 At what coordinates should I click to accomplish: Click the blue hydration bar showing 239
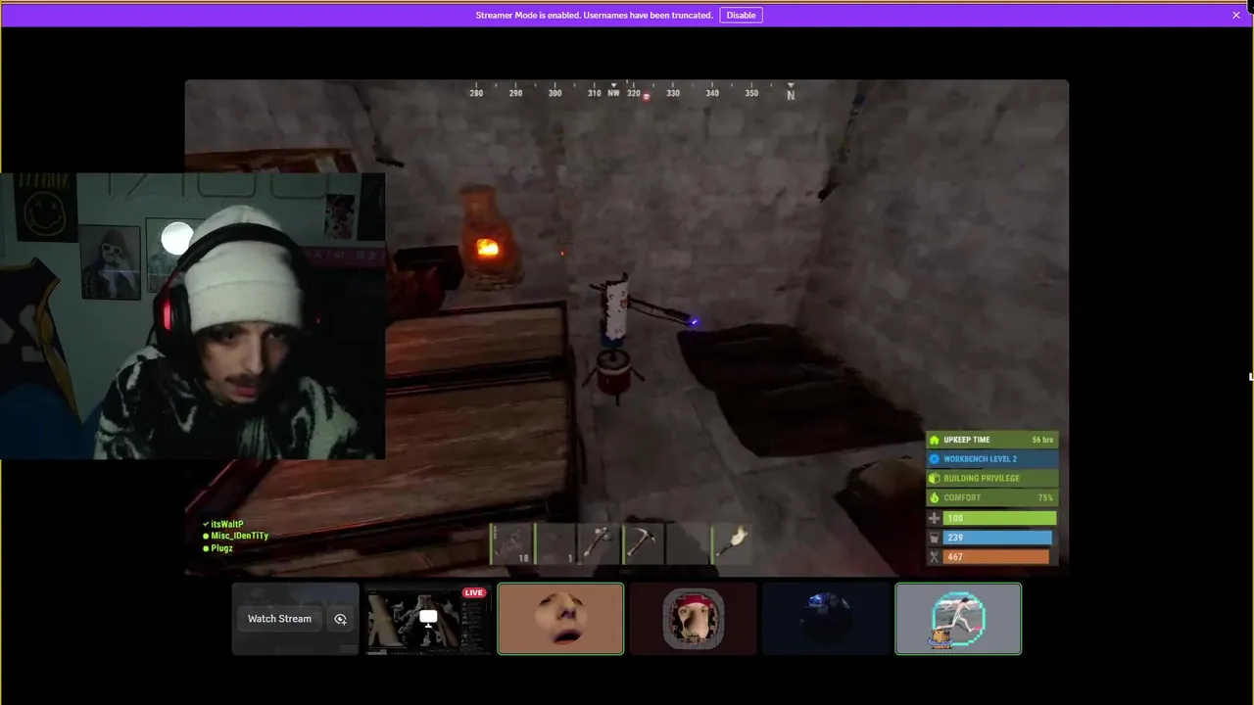pyautogui.click(x=999, y=538)
